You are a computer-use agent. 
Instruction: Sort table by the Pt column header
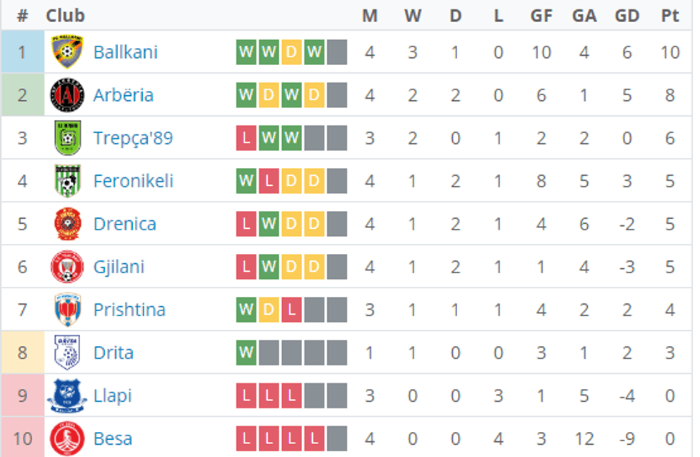coord(669,16)
